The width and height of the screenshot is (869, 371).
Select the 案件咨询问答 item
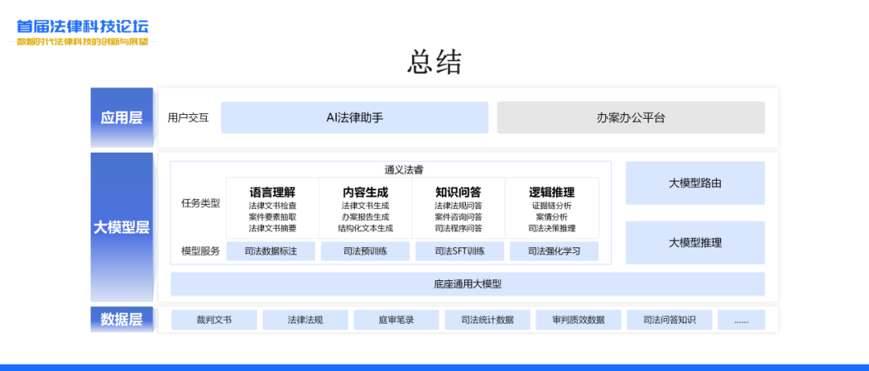458,217
